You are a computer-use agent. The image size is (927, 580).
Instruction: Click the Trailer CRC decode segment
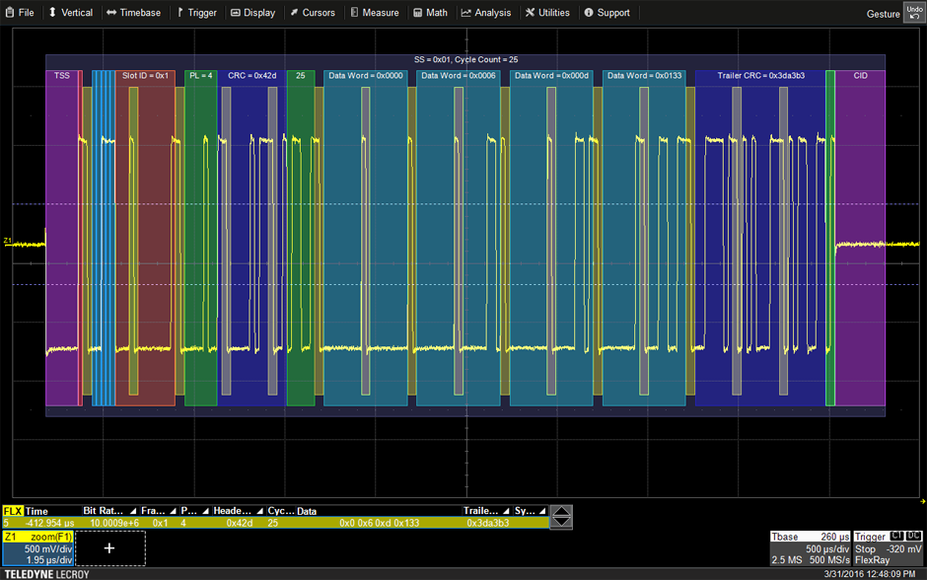(759, 237)
